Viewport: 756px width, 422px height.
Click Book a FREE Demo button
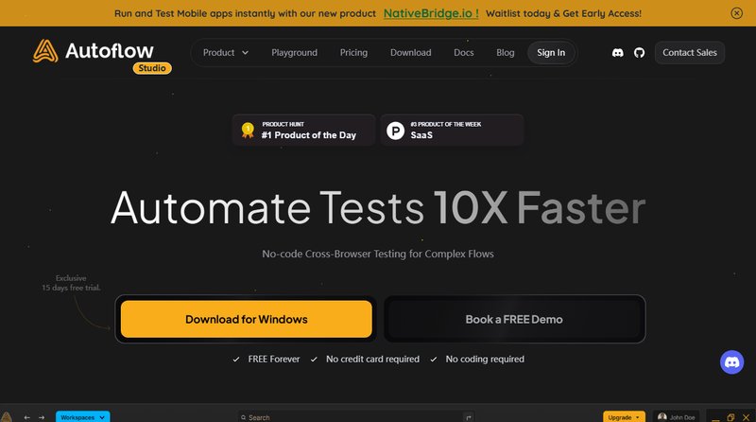pos(514,319)
